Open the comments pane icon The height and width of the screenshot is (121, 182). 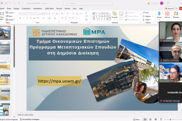(x=177, y=8)
